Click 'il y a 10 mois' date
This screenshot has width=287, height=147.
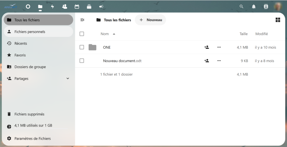(x=265, y=47)
